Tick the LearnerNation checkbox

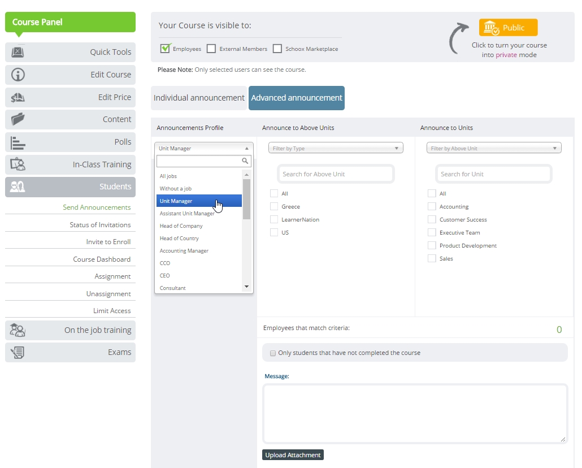point(274,219)
